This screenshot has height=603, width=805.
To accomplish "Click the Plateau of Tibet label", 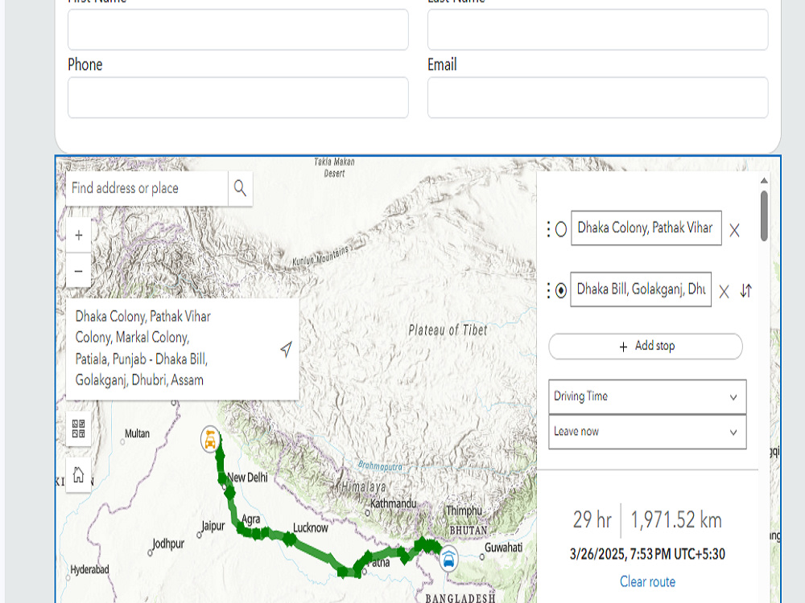I will (448, 330).
